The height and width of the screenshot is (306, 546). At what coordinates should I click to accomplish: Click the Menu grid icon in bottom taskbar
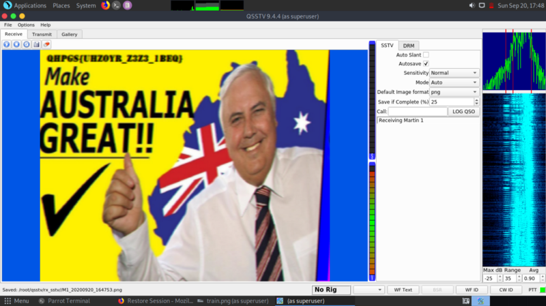click(x=8, y=301)
